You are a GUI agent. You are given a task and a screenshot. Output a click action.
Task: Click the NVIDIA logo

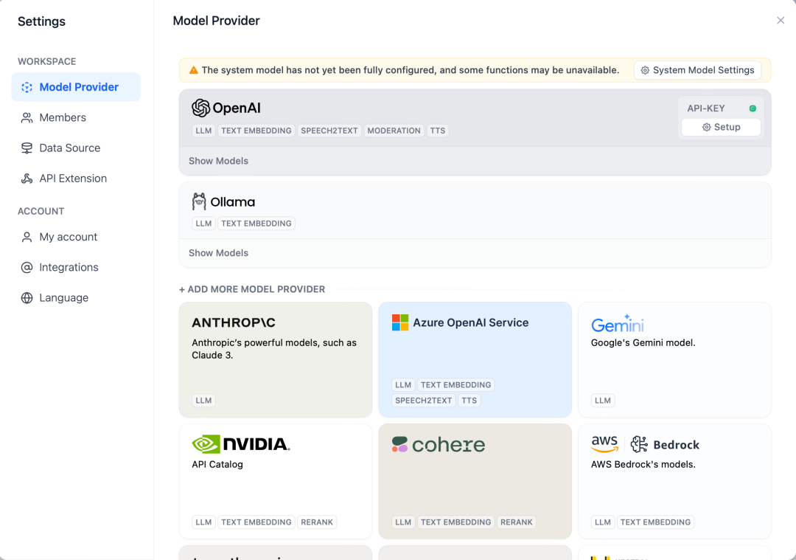pos(240,444)
